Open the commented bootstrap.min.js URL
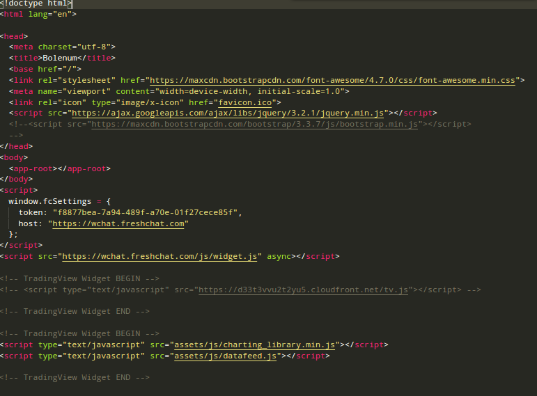This screenshot has width=537, height=396. pos(254,125)
